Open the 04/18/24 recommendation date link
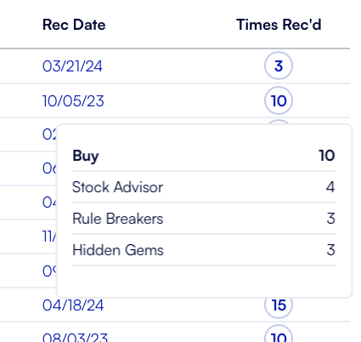Screen dimensions: 361x342 point(73,305)
